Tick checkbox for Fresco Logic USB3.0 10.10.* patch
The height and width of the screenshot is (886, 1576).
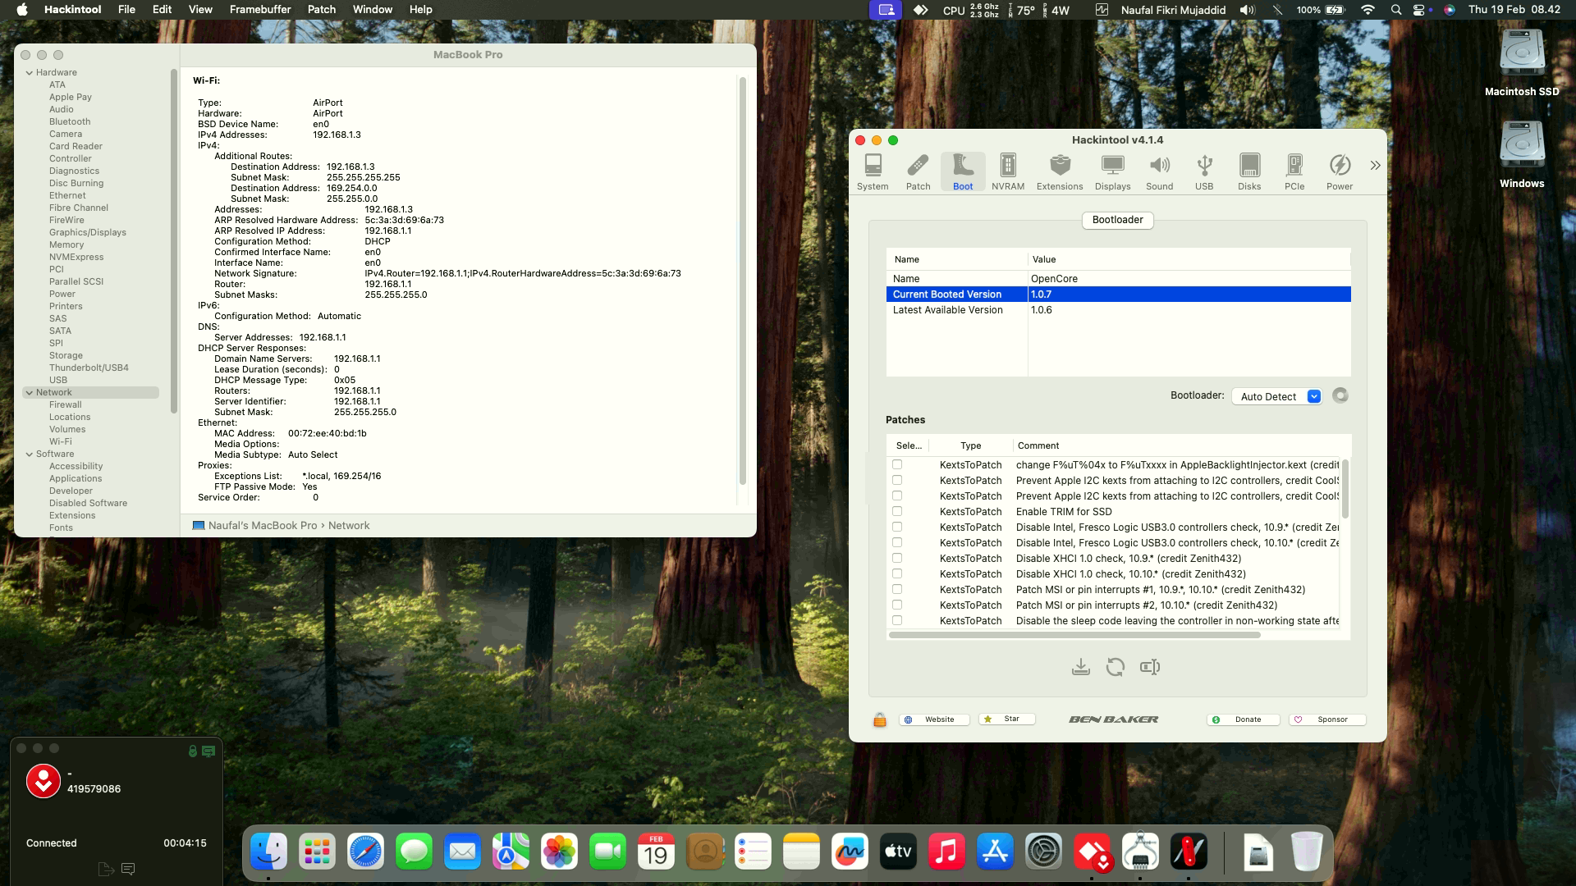[897, 542]
